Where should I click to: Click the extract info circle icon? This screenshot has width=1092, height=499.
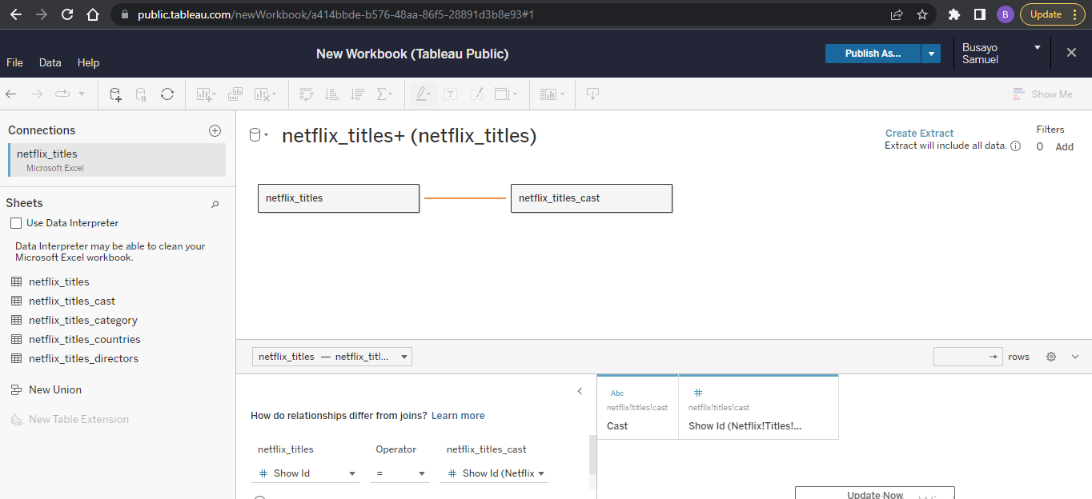1015,146
